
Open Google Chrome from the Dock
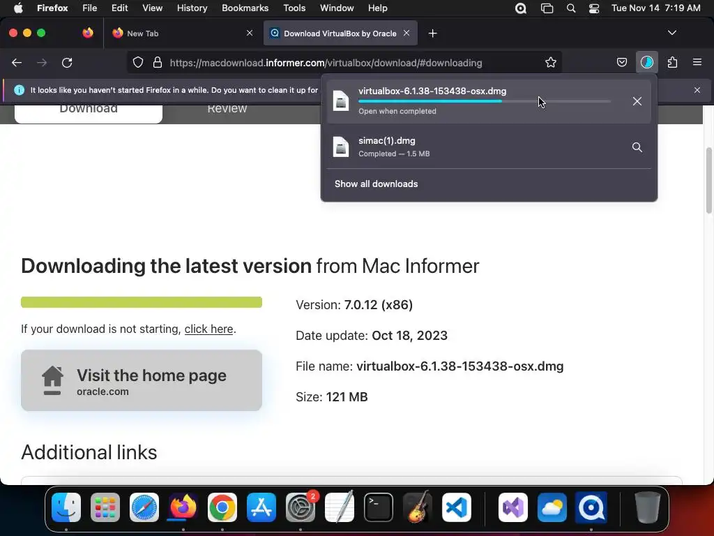coord(222,507)
